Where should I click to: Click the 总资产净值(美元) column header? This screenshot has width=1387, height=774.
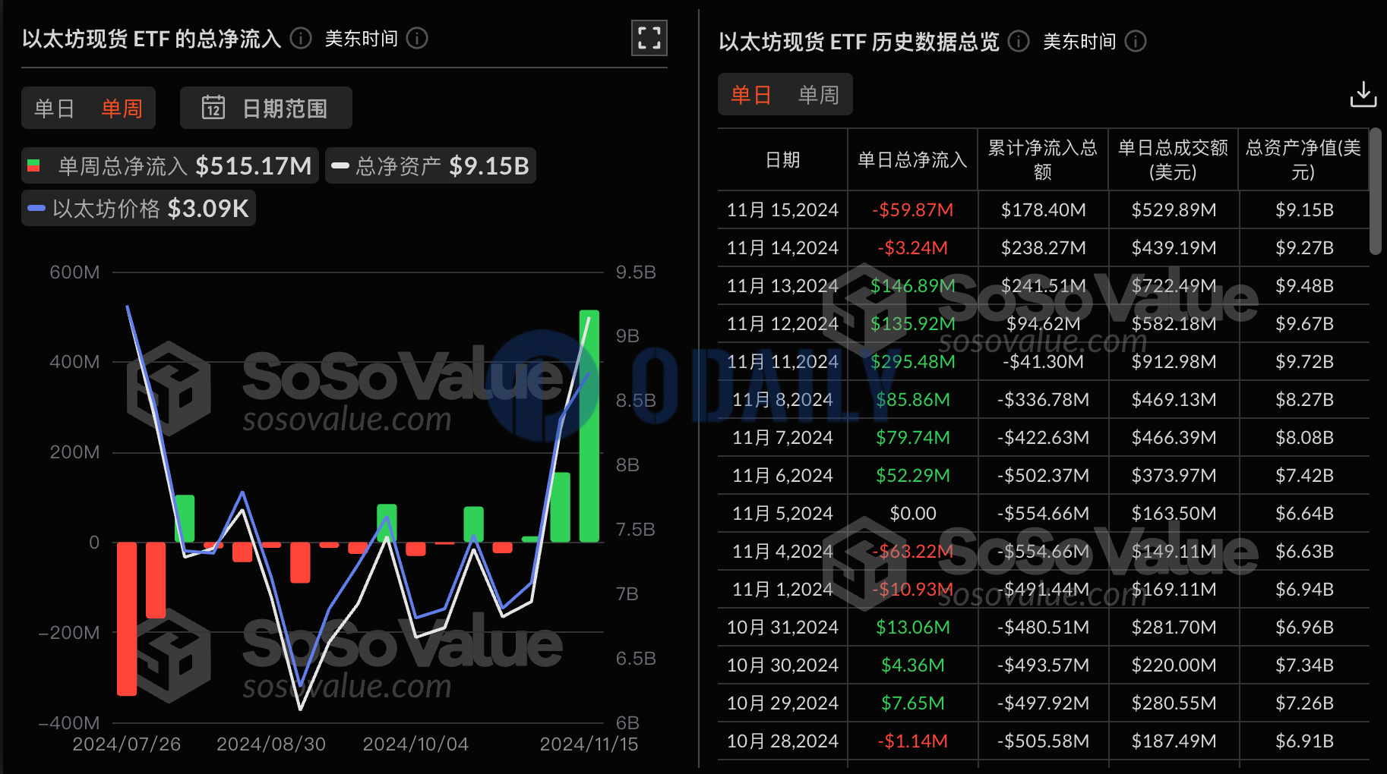coord(1303,159)
